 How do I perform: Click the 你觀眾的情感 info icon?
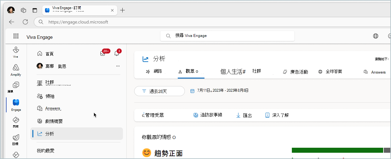click(174, 137)
